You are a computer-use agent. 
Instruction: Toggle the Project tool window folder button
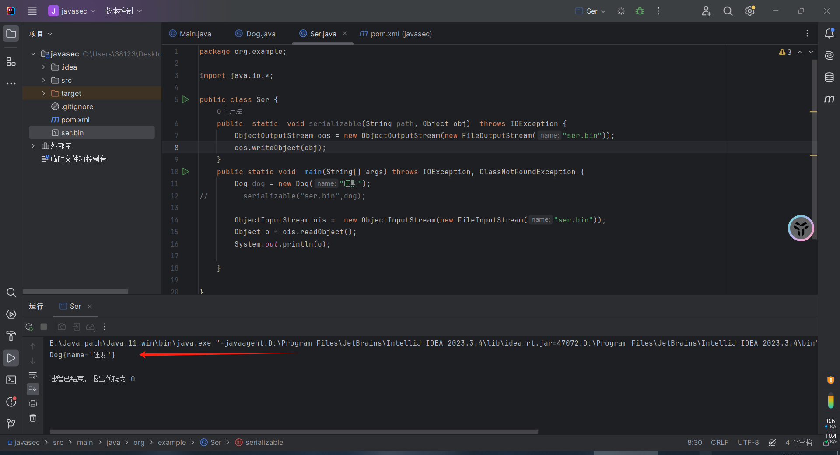[x=11, y=34]
